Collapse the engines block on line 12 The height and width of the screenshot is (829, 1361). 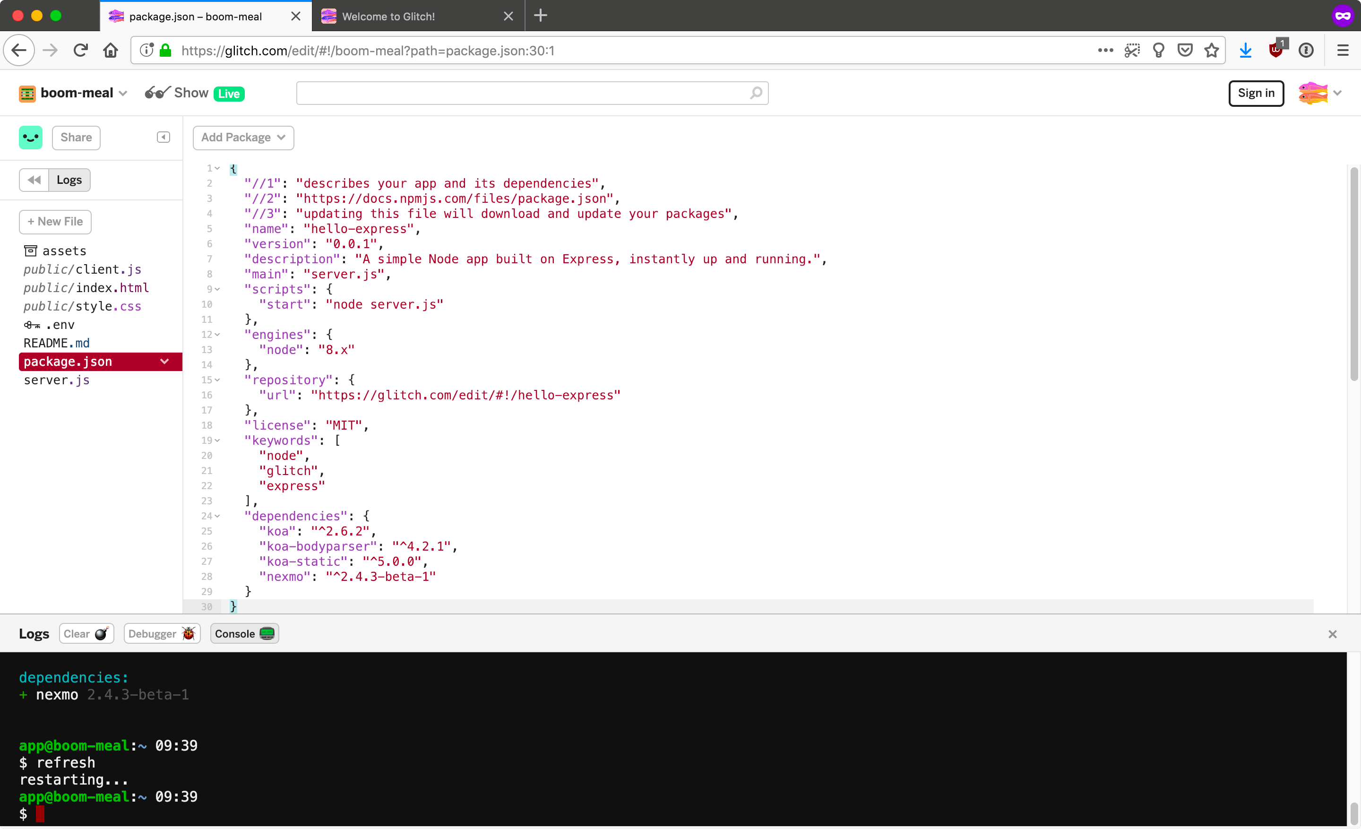coord(218,334)
